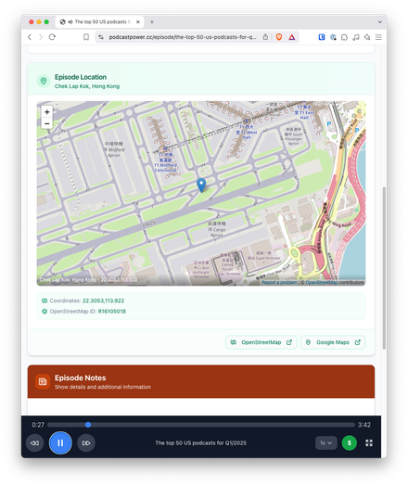This screenshot has width=408, height=486.
Task: Fast forward the podcast playback
Action: (86, 443)
